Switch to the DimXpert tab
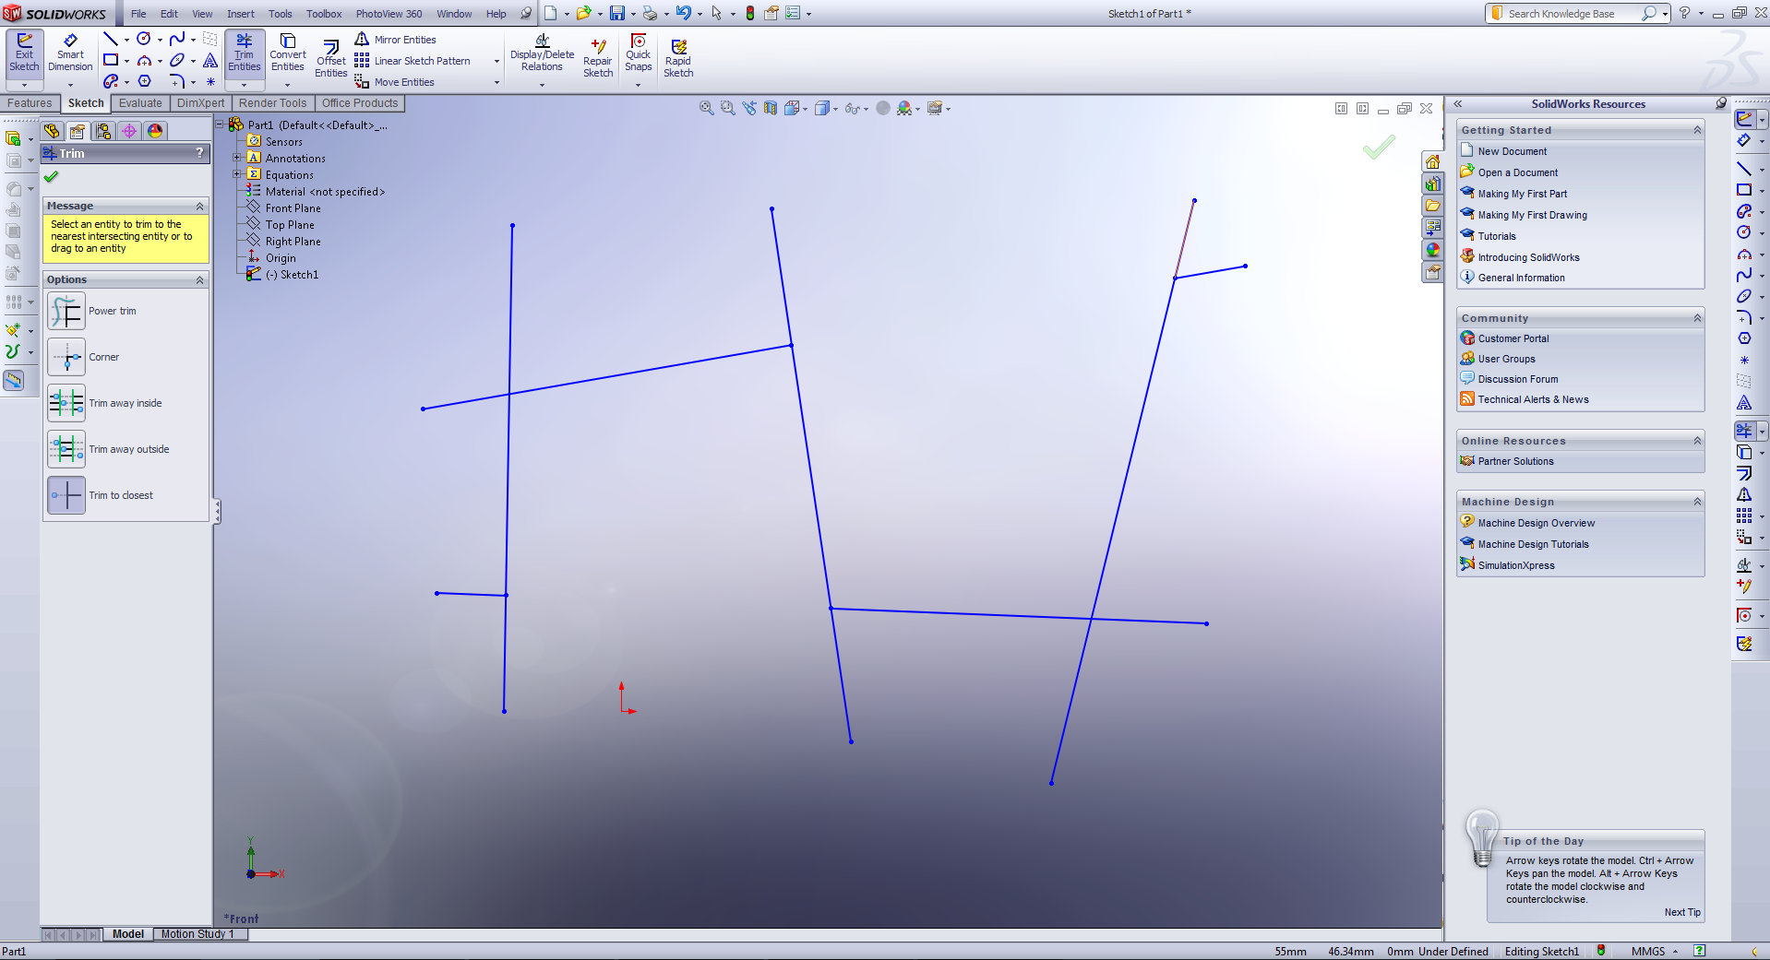Image resolution: width=1770 pixels, height=960 pixels. click(200, 103)
